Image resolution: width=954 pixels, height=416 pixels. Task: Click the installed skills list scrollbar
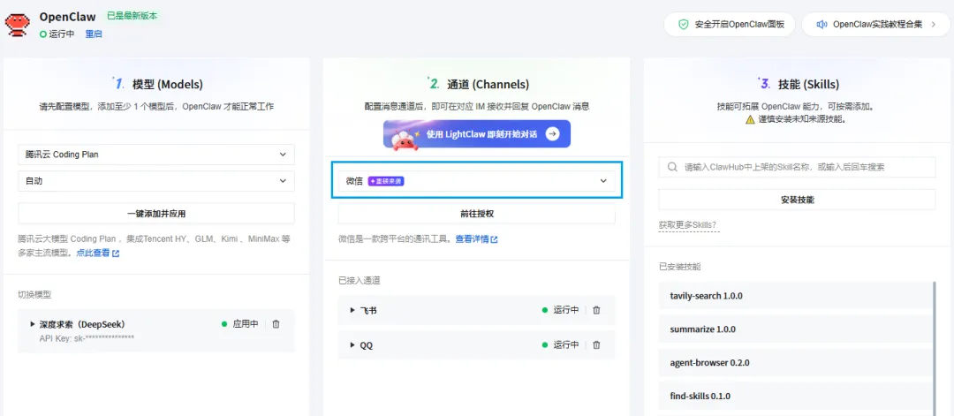click(x=934, y=349)
